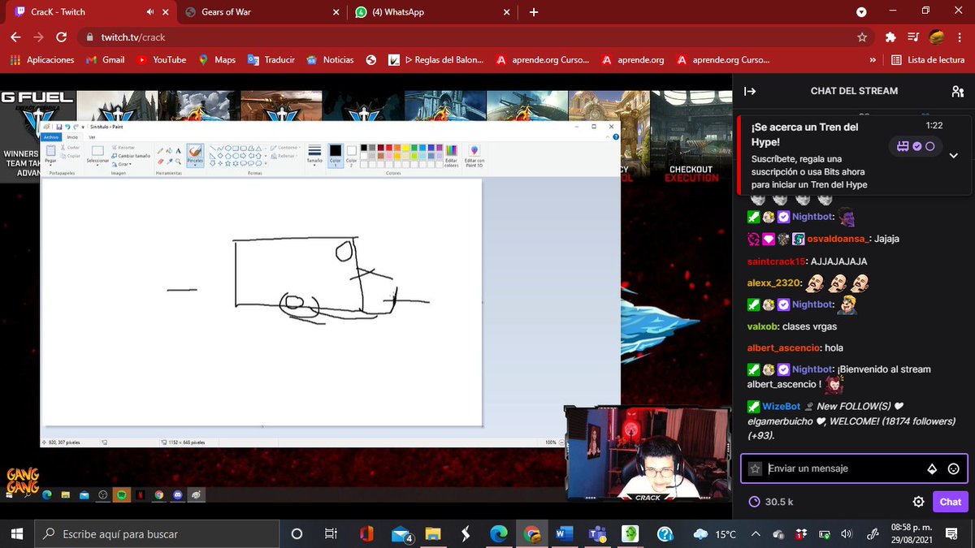Select Color 2 in Paint
Image resolution: width=975 pixels, height=548 pixels.
click(351, 155)
